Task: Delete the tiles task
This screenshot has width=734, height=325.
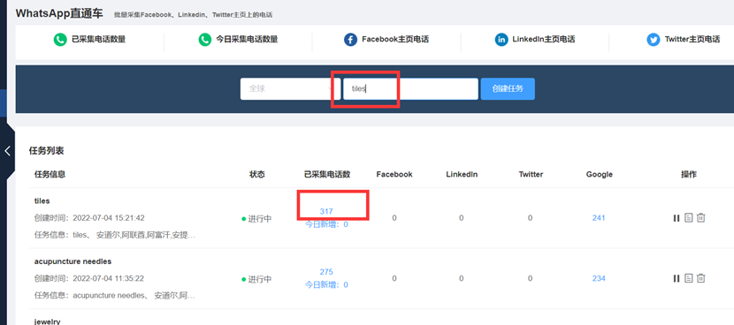Action: (700, 217)
